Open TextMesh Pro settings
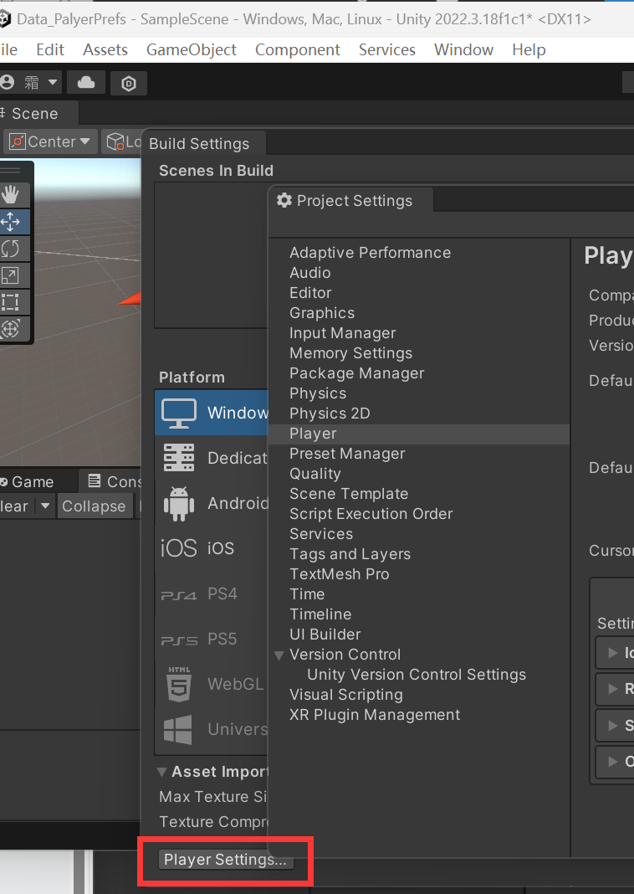 click(x=340, y=574)
